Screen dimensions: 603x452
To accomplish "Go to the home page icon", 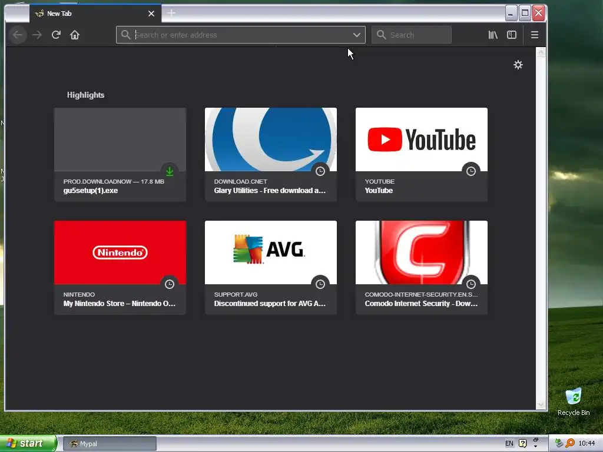I will tap(75, 35).
